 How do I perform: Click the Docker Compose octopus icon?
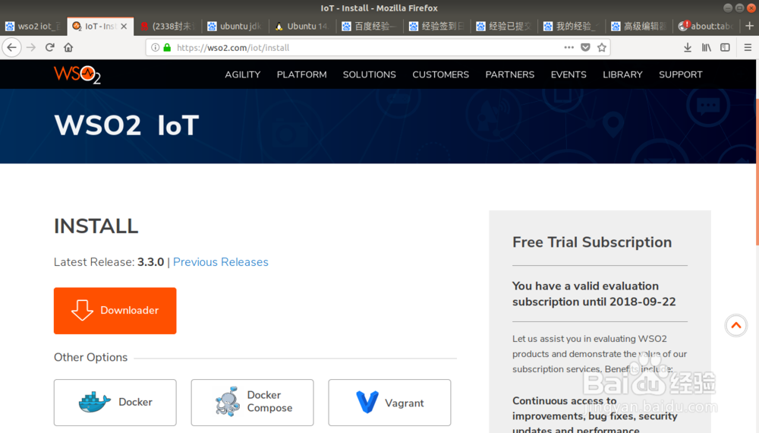(x=228, y=402)
